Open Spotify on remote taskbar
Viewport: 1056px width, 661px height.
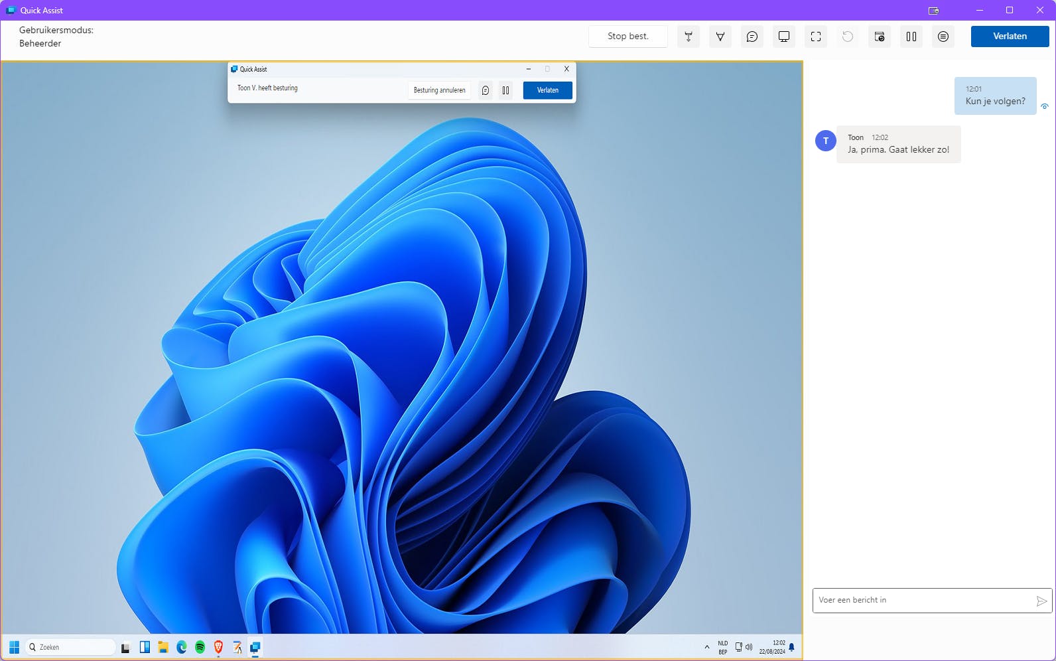point(200,647)
